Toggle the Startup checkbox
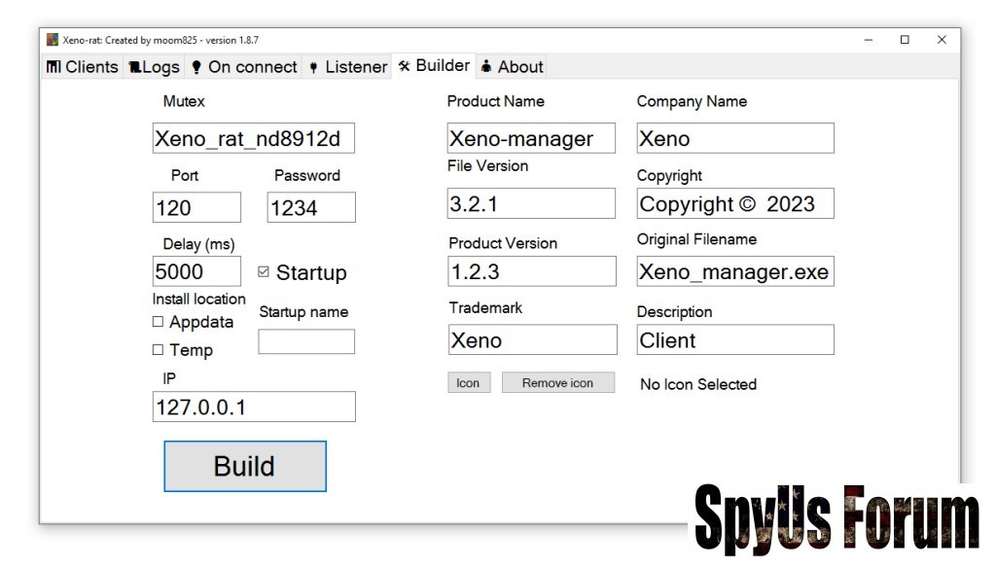 [x=264, y=272]
